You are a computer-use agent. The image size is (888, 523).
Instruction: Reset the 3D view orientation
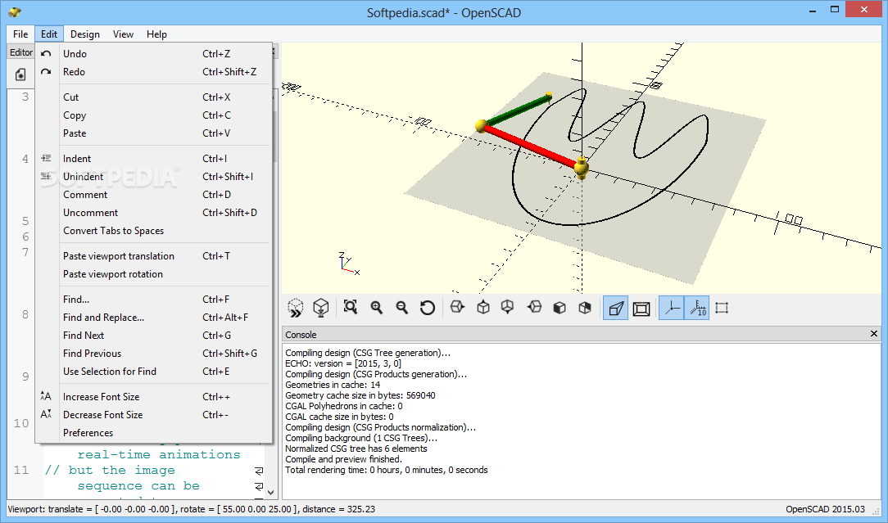(428, 308)
